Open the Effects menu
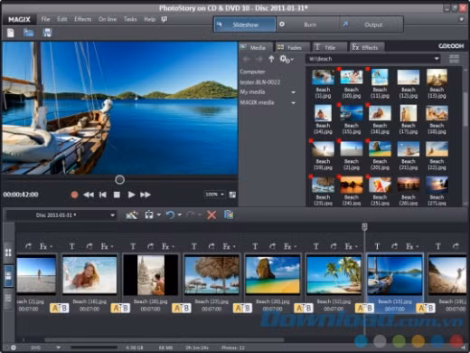Screen dimensions: 470x353 (x=82, y=19)
